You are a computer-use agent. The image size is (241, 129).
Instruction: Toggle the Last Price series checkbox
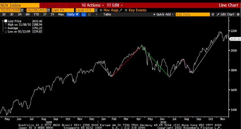6,21
